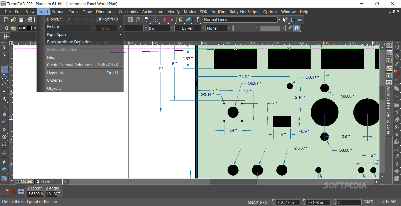Open the Architecture menu
The width and height of the screenshot is (401, 206).
pyautogui.click(x=152, y=12)
